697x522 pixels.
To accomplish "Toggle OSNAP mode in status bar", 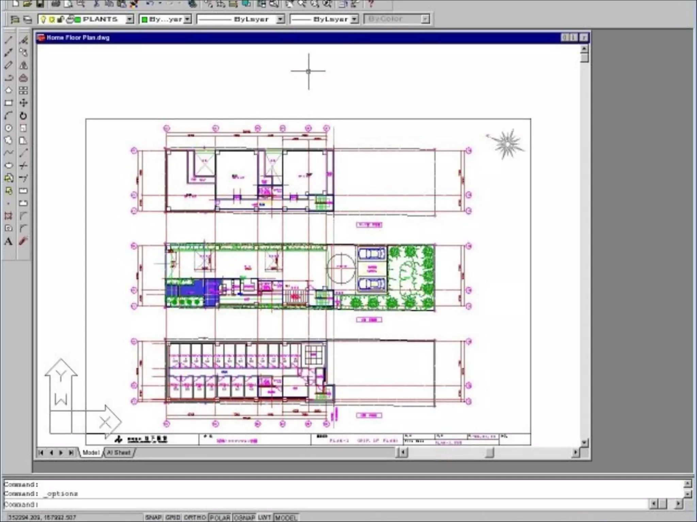I will tap(244, 517).
